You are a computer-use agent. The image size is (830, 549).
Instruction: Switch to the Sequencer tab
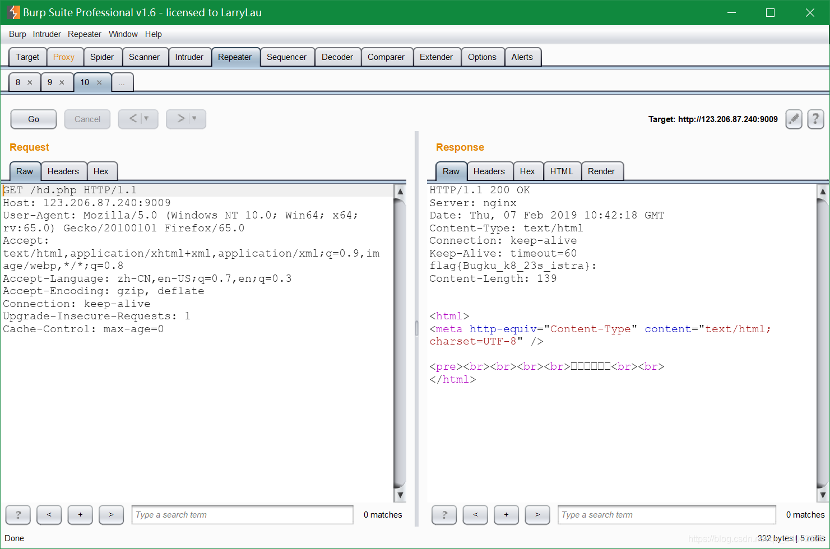(x=286, y=57)
